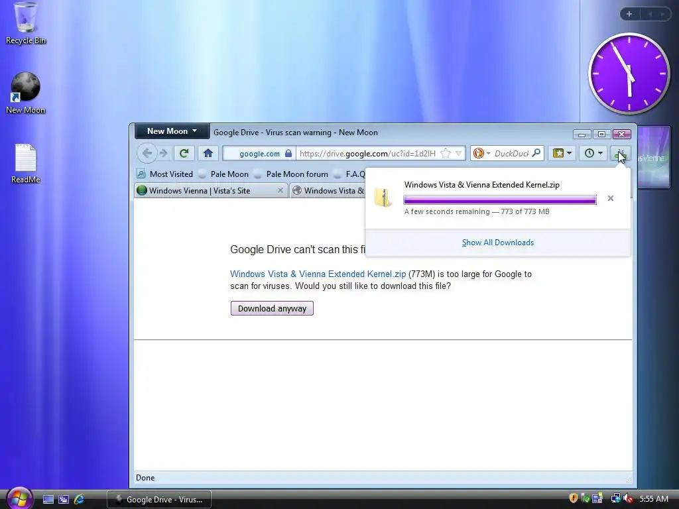
Task: Click the sidebar analog clock gadget
Action: click(x=629, y=74)
